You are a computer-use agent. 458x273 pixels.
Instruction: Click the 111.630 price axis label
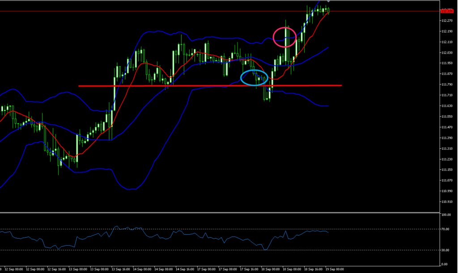447,106
